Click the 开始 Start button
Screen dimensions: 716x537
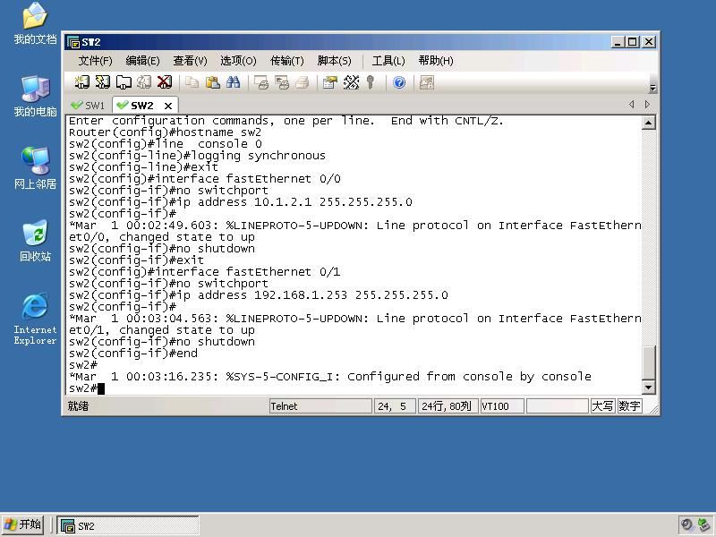tap(23, 524)
